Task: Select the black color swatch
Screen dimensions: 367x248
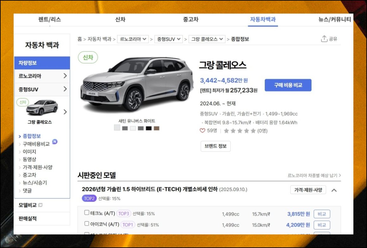Action: coord(149,128)
